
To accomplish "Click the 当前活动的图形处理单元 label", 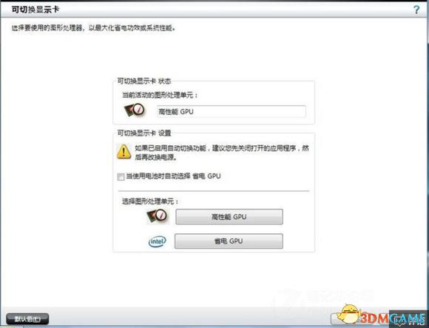I will tap(160, 95).
